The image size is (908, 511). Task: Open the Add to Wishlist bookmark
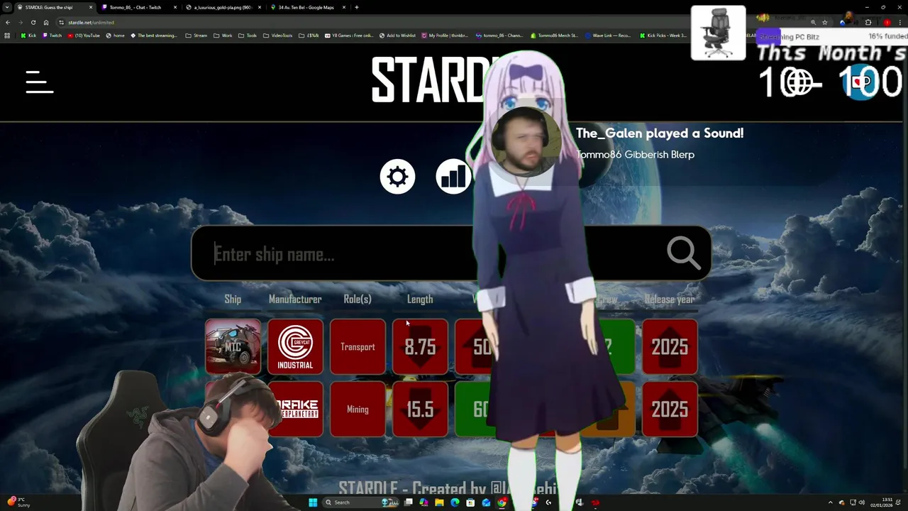pyautogui.click(x=397, y=35)
